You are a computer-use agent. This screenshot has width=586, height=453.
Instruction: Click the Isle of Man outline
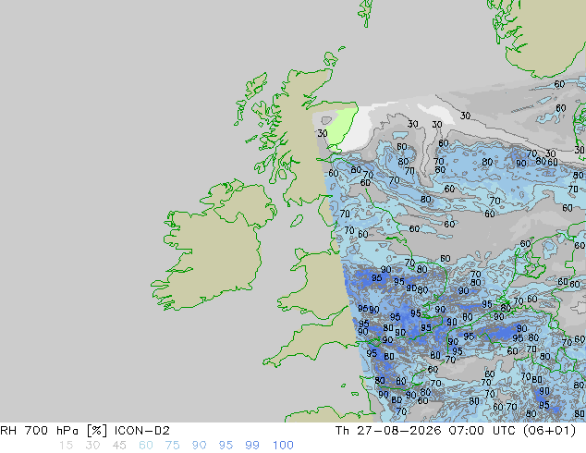click(x=297, y=221)
